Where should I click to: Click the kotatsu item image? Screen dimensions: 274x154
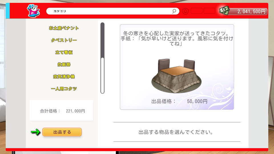(x=176, y=76)
